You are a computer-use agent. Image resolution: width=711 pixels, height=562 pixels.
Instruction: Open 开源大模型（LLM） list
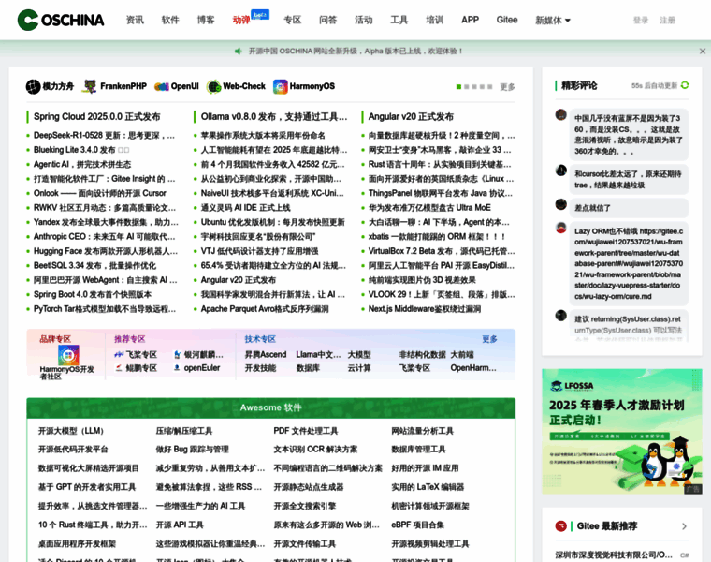[72, 431]
